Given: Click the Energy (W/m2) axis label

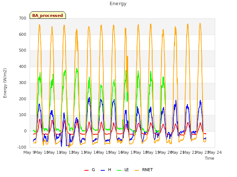Looking at the screenshot, I should [x=5, y=83].
